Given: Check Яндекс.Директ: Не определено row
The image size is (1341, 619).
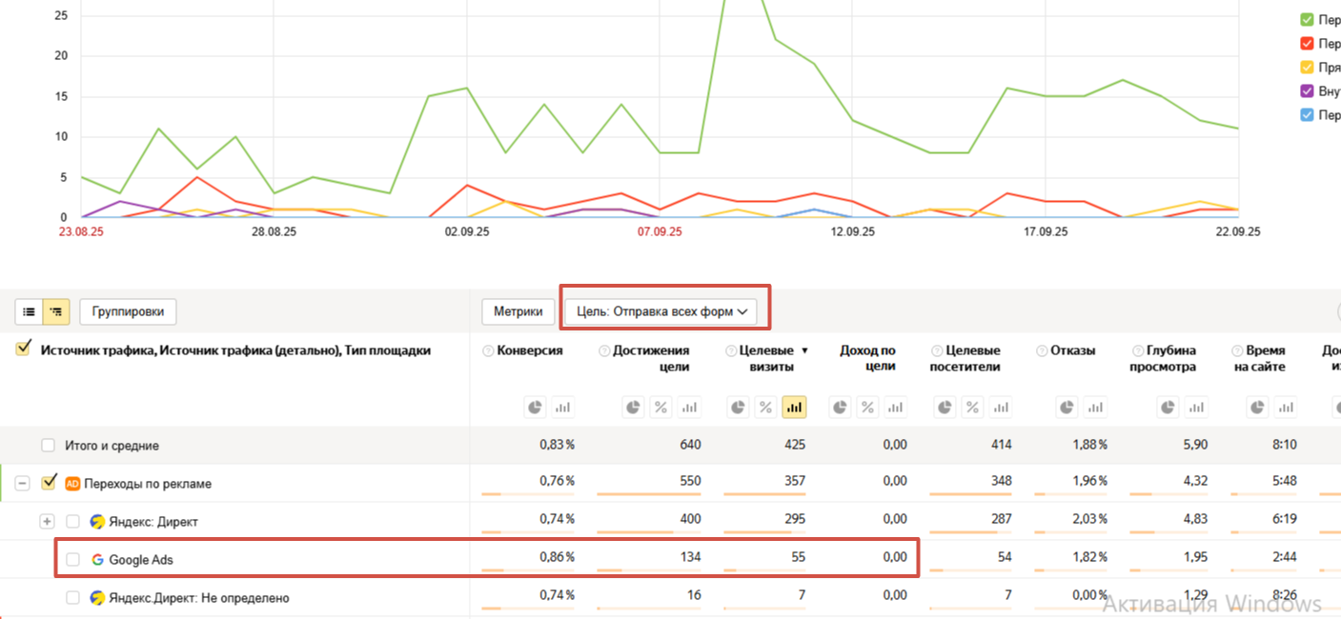Looking at the screenshot, I should (x=72, y=598).
